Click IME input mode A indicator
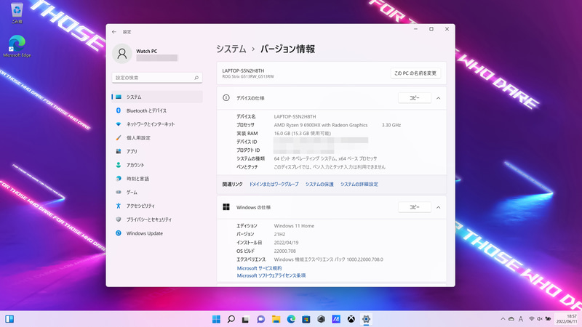 [521, 319]
